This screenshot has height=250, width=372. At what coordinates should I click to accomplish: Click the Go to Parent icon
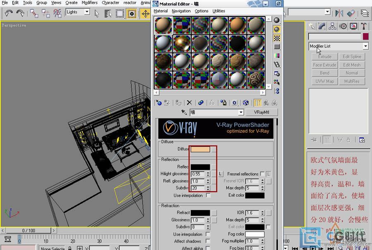pos(266,103)
